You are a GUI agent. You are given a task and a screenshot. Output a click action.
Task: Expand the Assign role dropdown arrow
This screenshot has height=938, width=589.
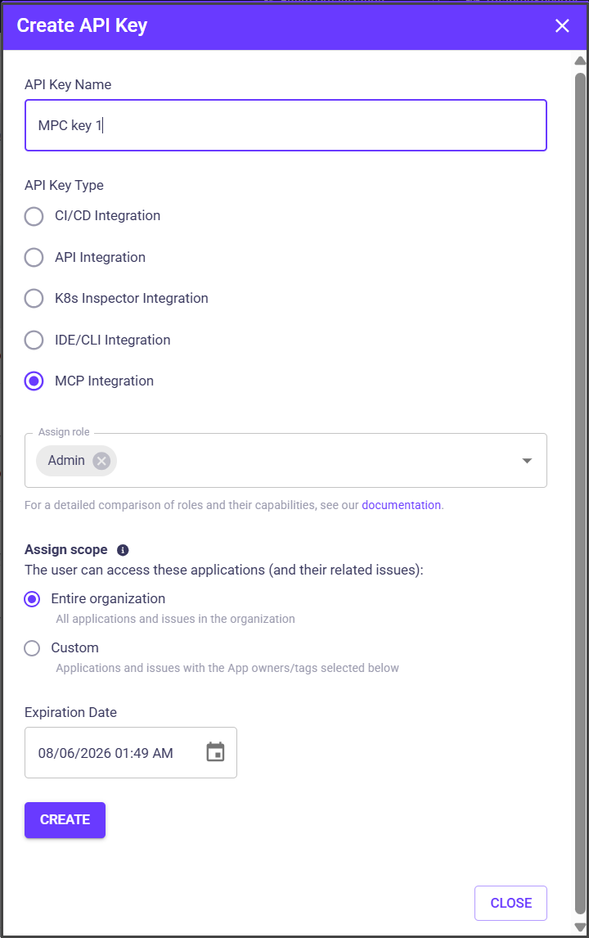[527, 461]
